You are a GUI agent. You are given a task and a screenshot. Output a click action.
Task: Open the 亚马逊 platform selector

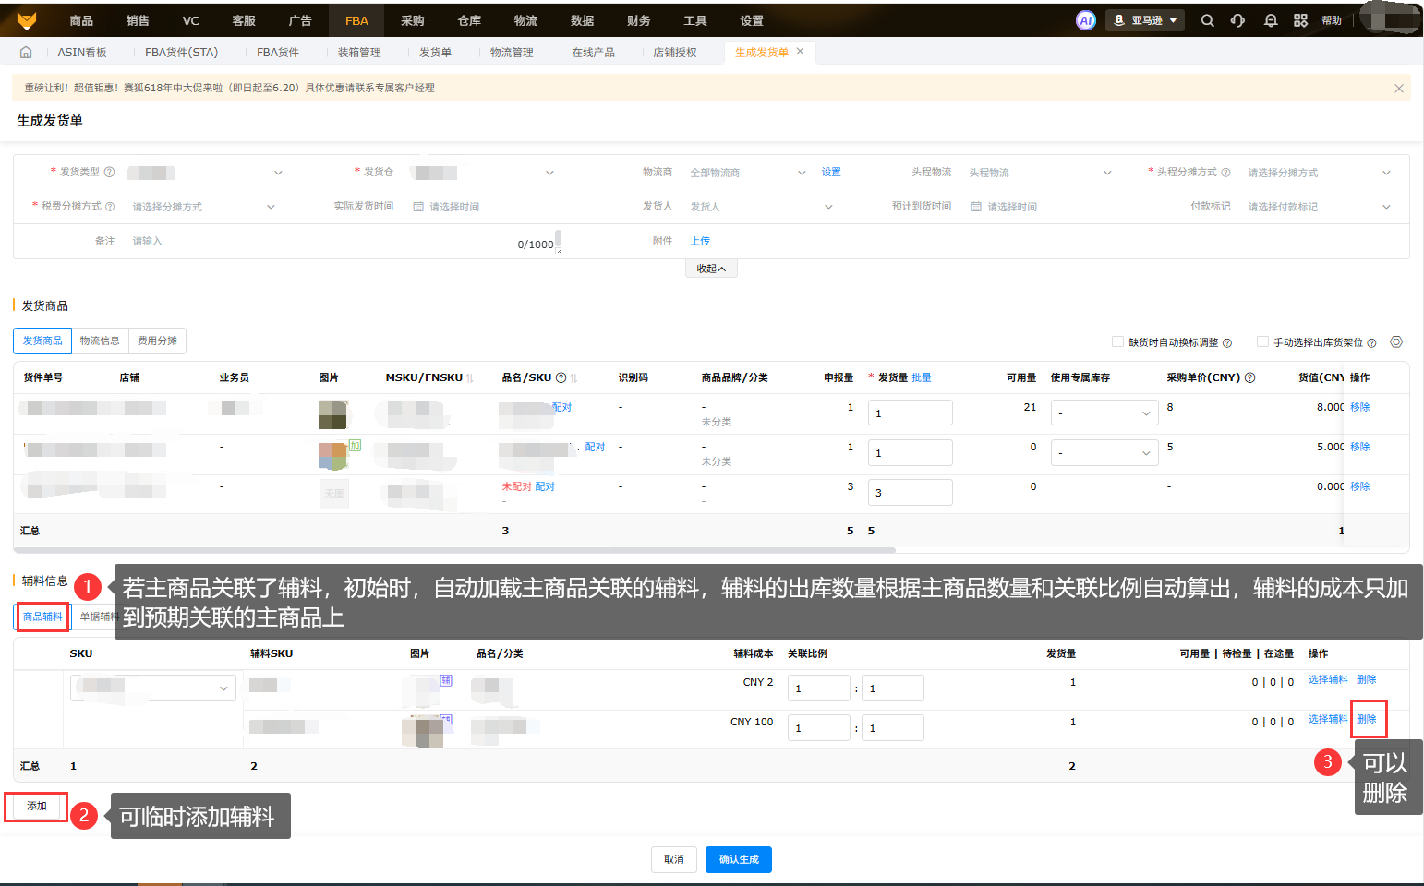pos(1145,20)
